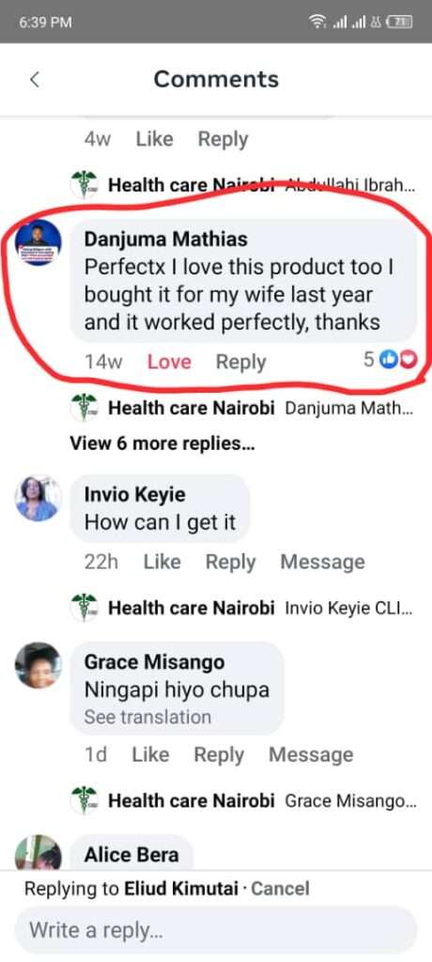Reply to Danjuma Mathias comment
Image resolution: width=432 pixels, height=962 pixels.
[x=241, y=362]
